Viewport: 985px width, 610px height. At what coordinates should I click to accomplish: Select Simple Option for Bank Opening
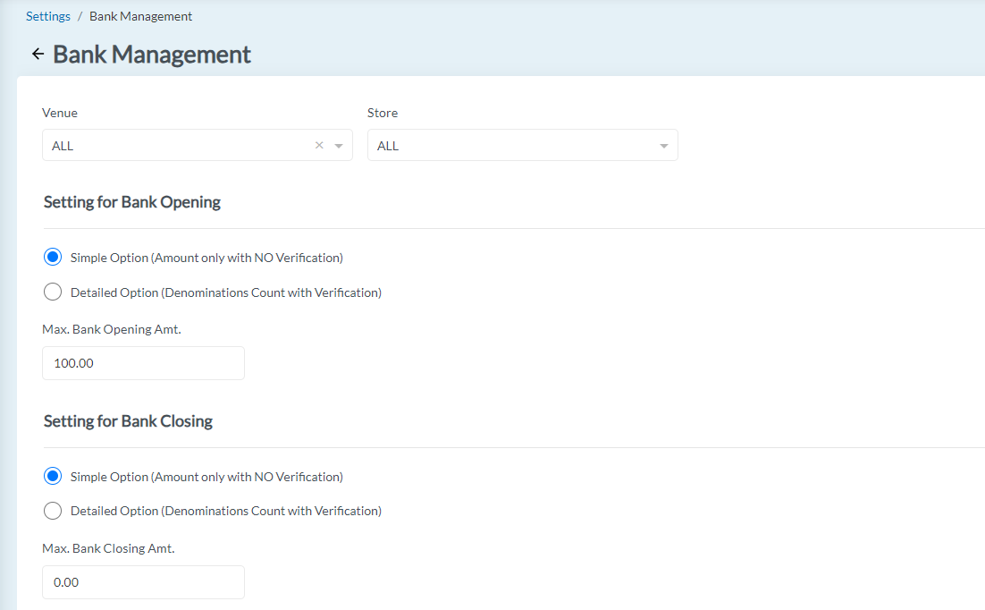click(x=52, y=257)
